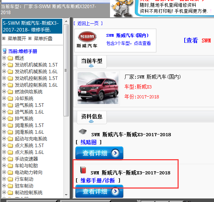The image size is (214, 202).
Task: Select 冷却系统 tree item
Action: [24, 98]
